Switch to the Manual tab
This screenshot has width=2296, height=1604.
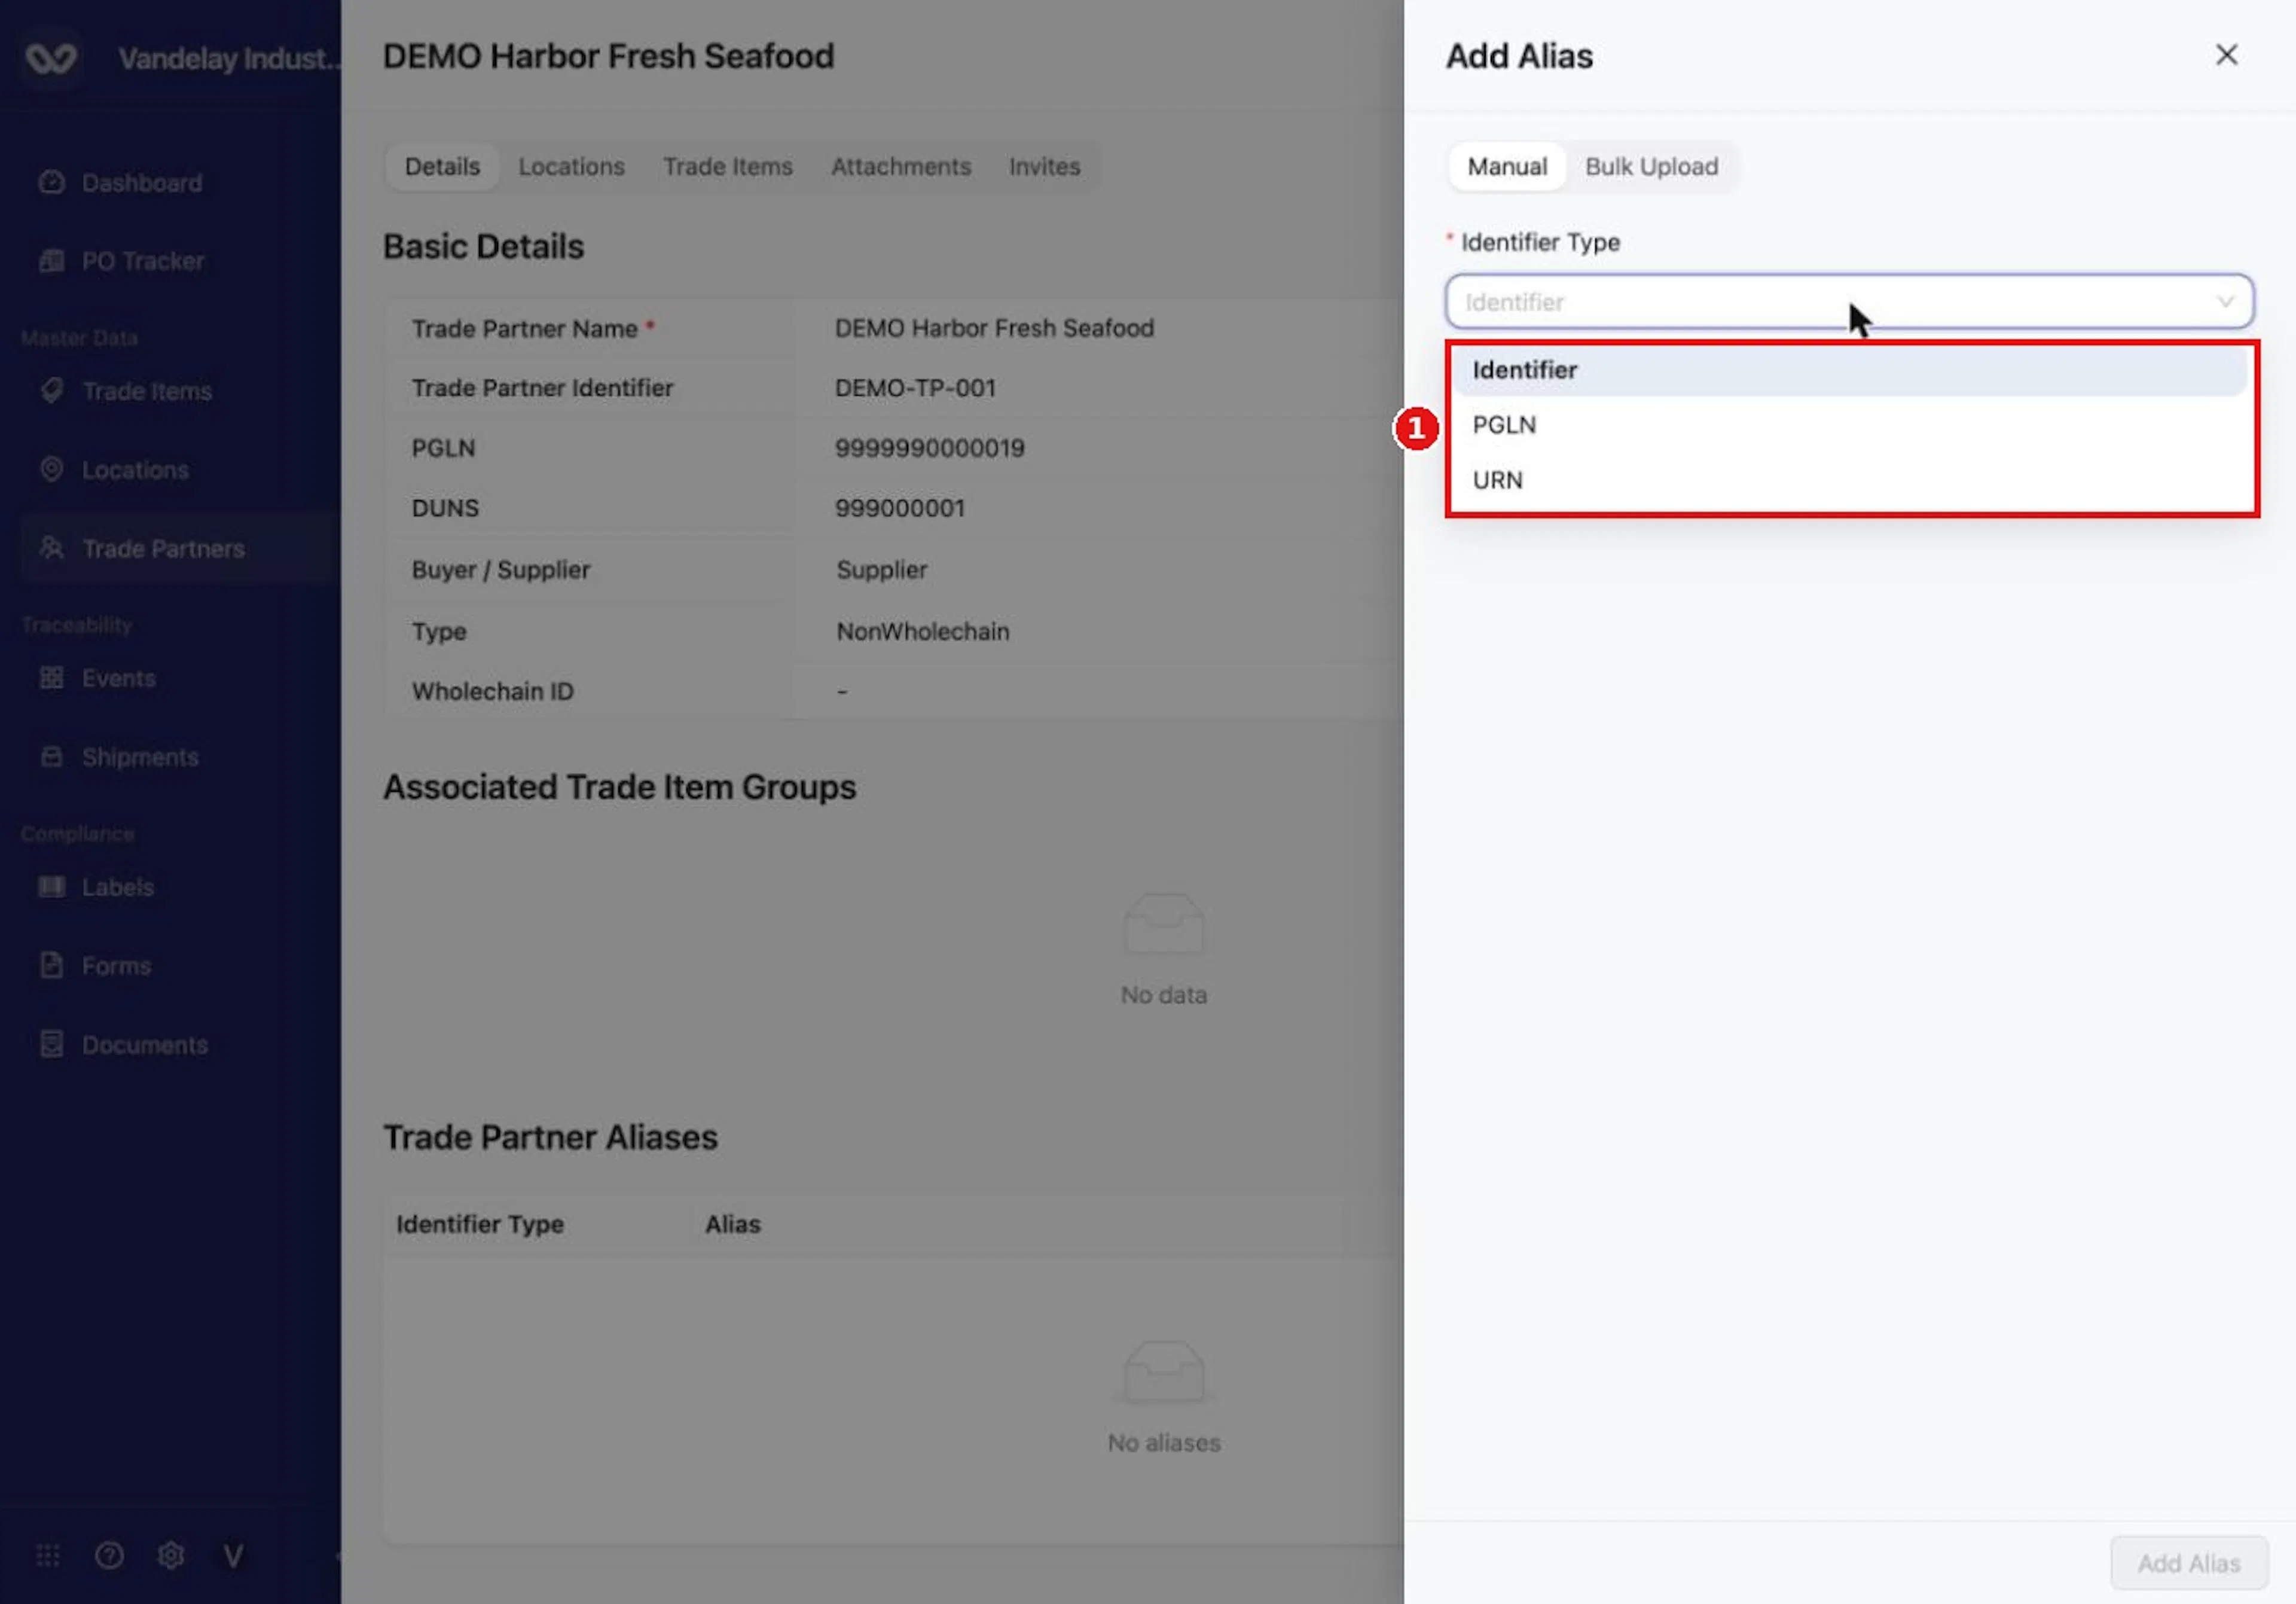coord(1506,166)
